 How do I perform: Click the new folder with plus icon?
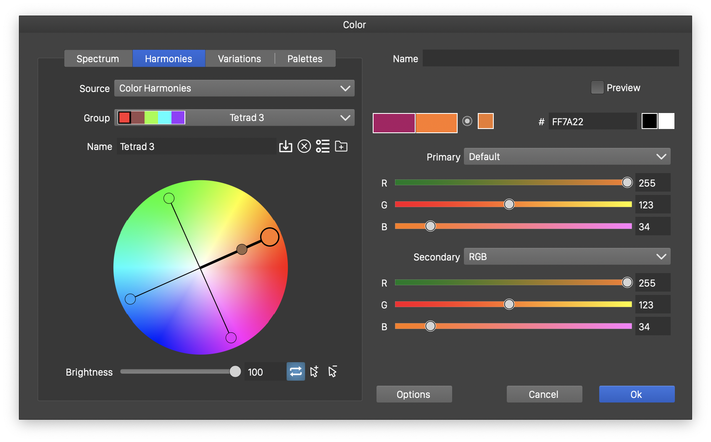pyautogui.click(x=341, y=147)
